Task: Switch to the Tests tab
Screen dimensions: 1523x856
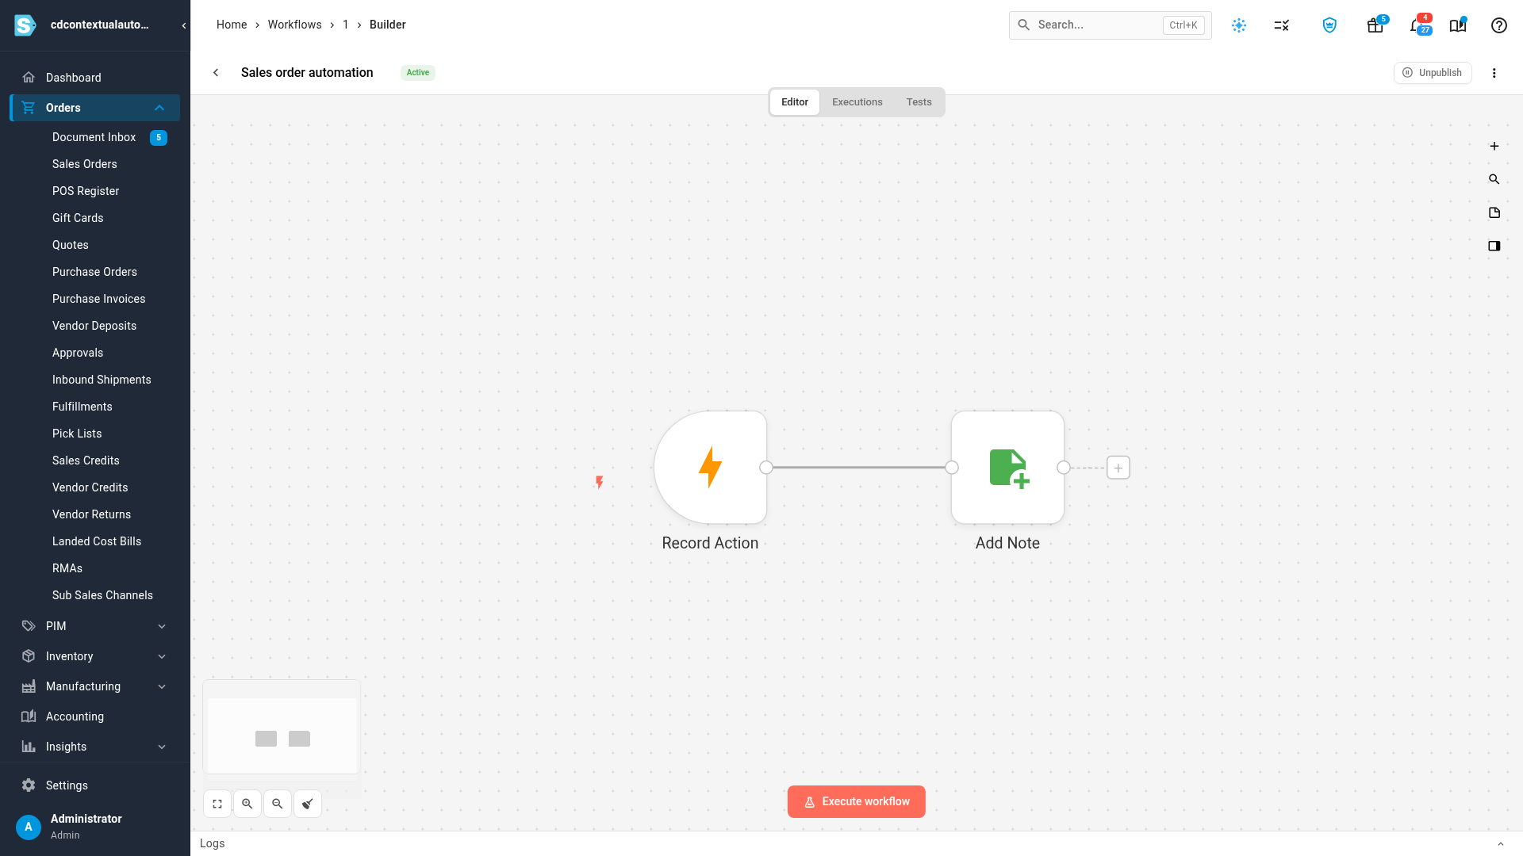Action: click(919, 102)
